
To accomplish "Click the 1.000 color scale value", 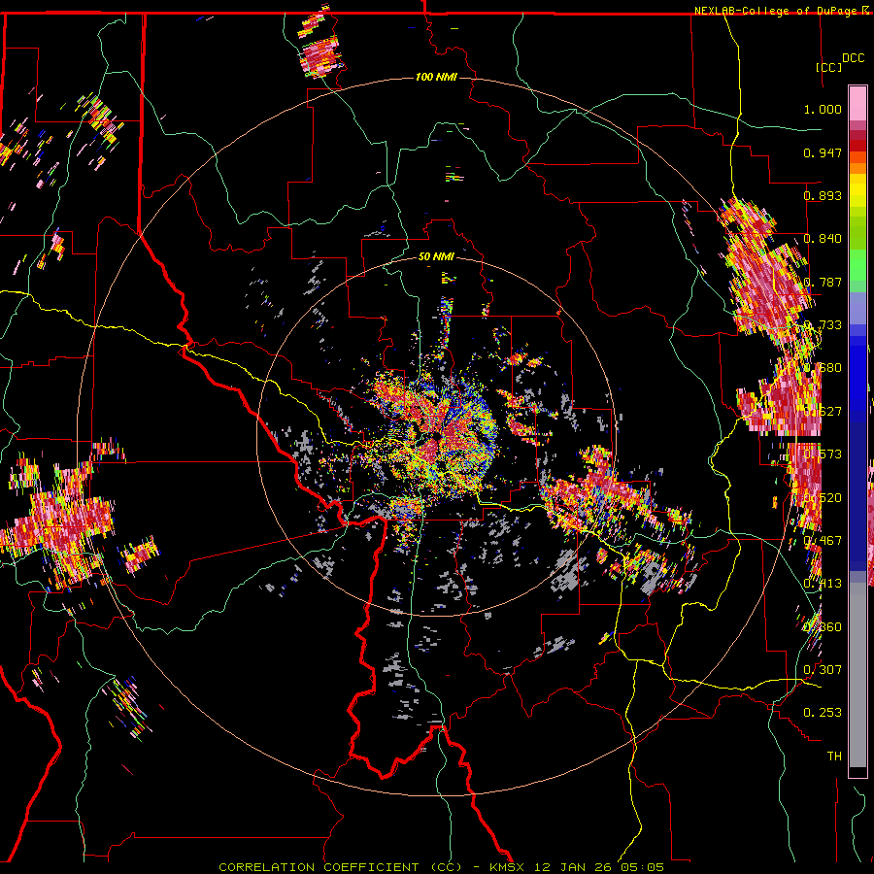I will click(x=823, y=109).
